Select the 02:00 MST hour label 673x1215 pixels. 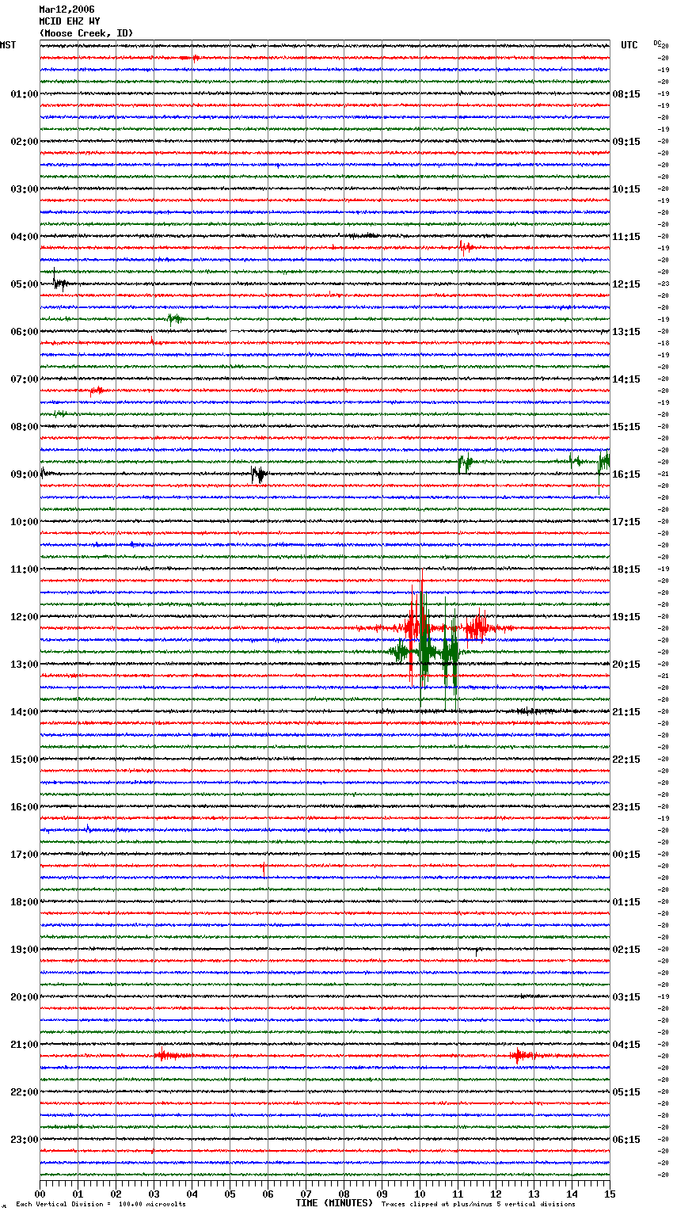point(25,142)
